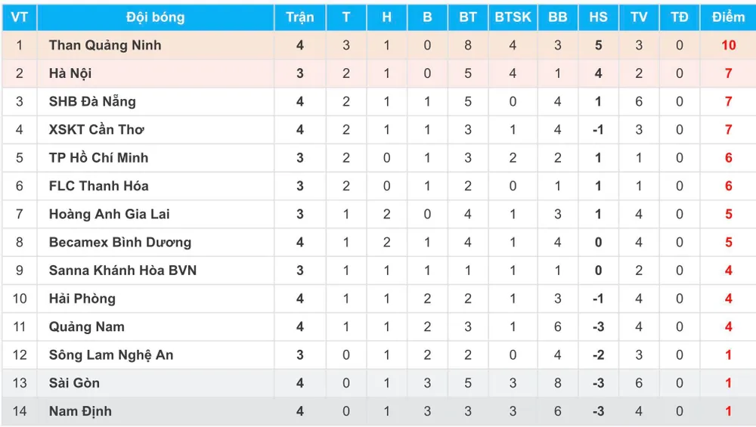Click FLC Thanh Hóa team name
This screenshot has width=756, height=427.
pos(98,186)
